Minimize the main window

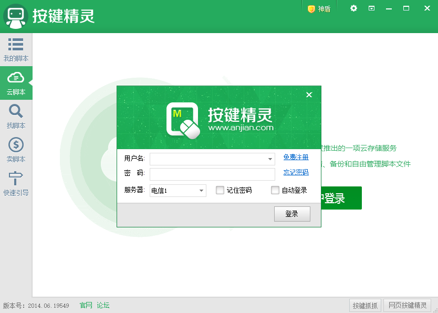click(389, 8)
